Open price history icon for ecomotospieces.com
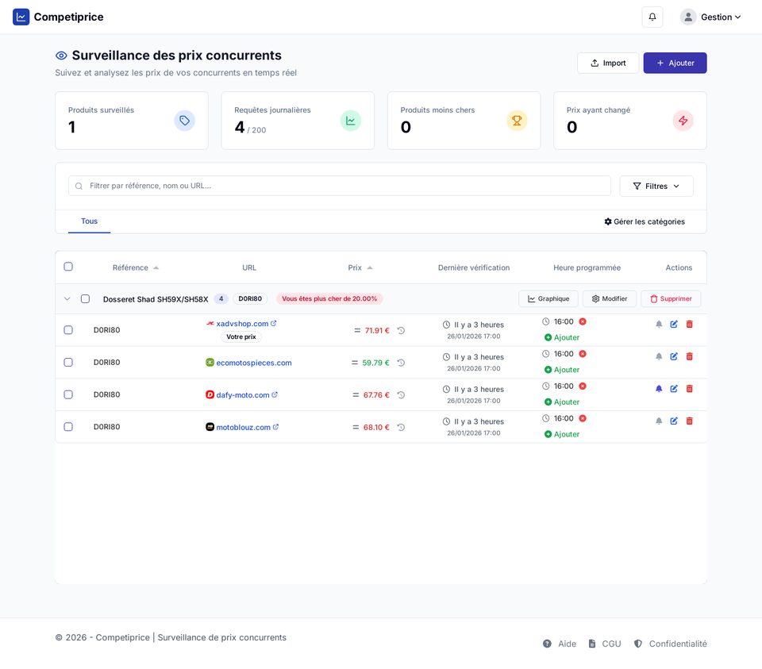The height and width of the screenshot is (669, 762). coord(401,363)
